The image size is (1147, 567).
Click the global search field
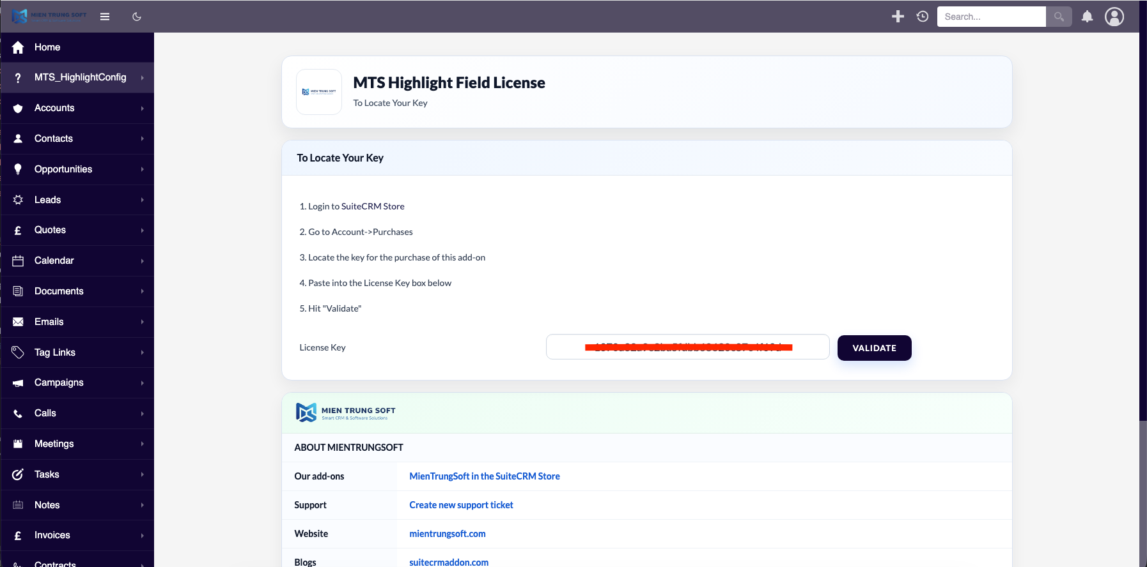click(991, 17)
